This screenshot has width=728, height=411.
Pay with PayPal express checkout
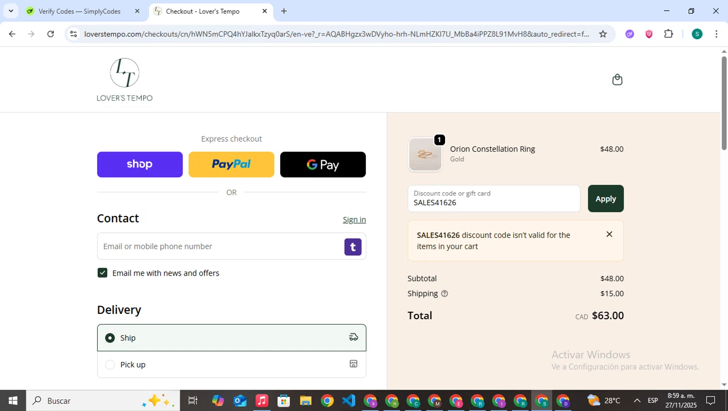(231, 164)
